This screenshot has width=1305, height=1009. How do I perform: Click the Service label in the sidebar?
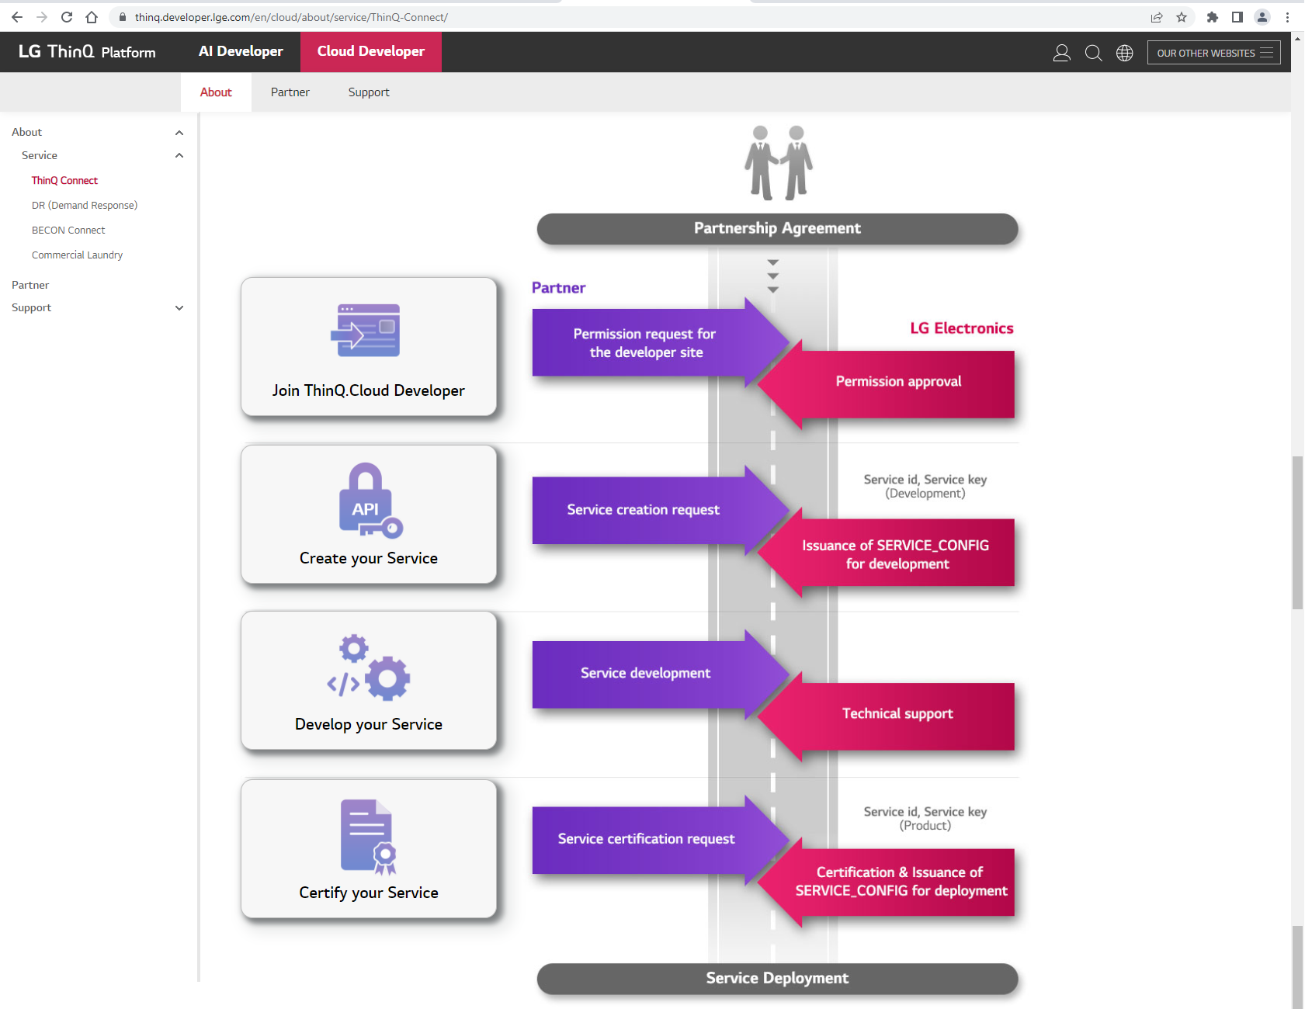click(x=40, y=155)
